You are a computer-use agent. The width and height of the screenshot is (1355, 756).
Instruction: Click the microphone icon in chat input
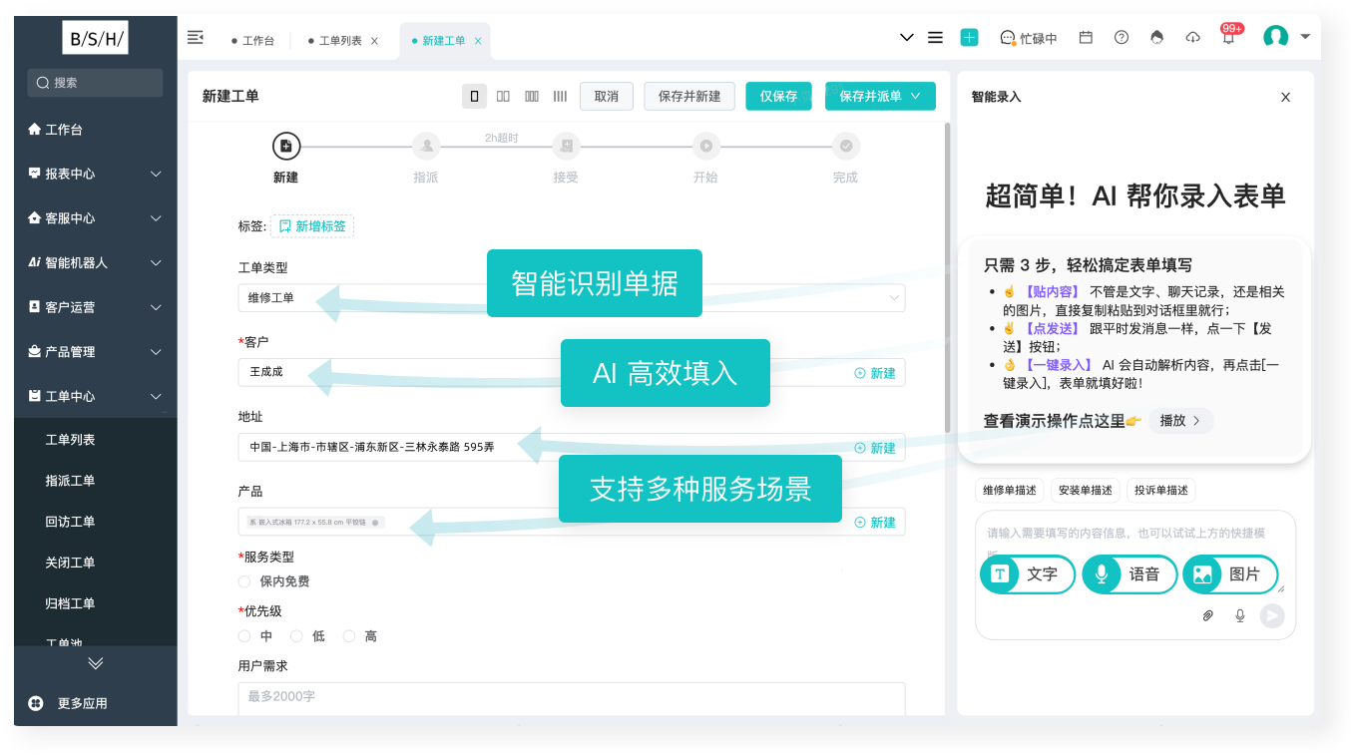click(x=1240, y=615)
